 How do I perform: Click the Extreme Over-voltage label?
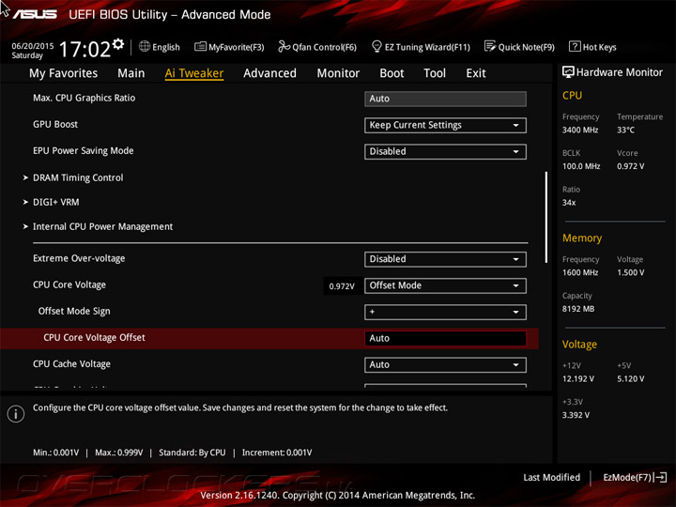click(79, 258)
